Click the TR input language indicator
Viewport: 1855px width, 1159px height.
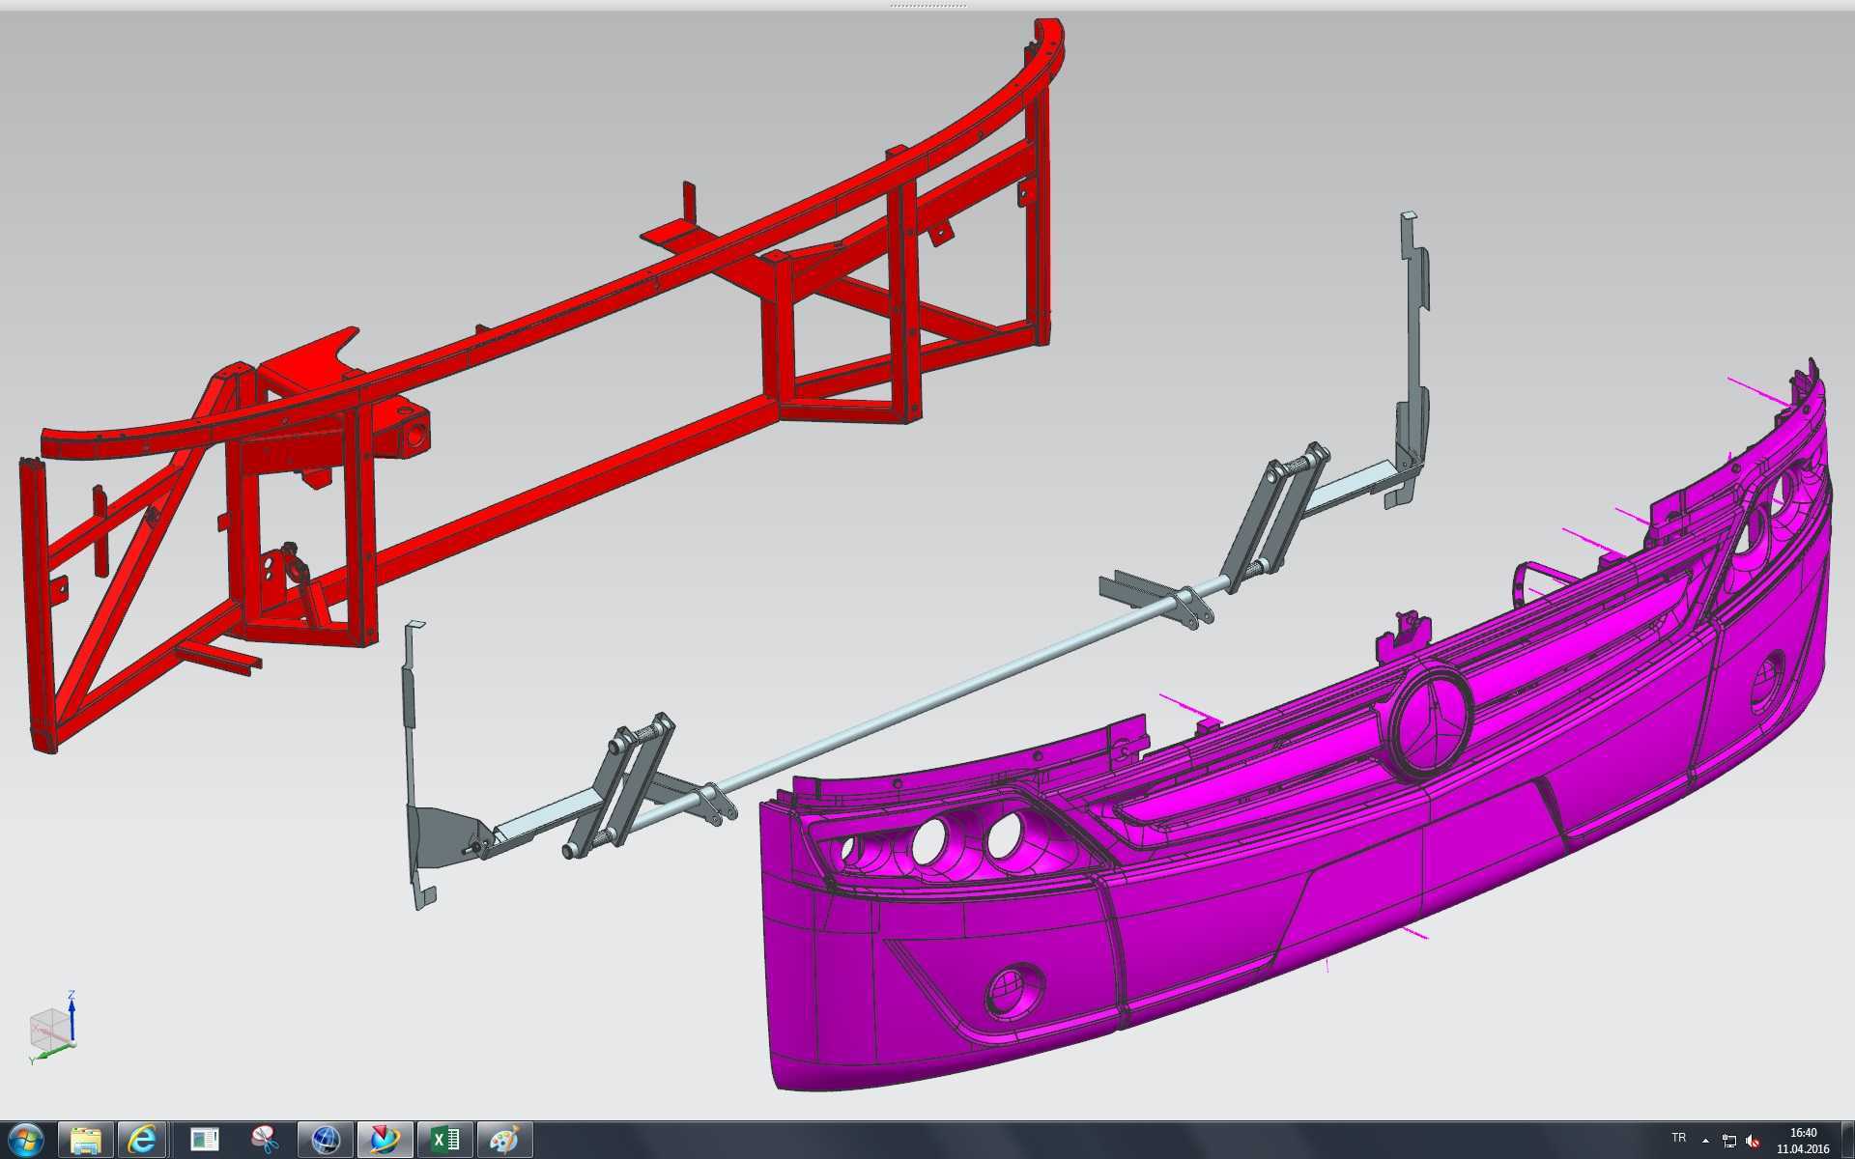[1679, 1138]
